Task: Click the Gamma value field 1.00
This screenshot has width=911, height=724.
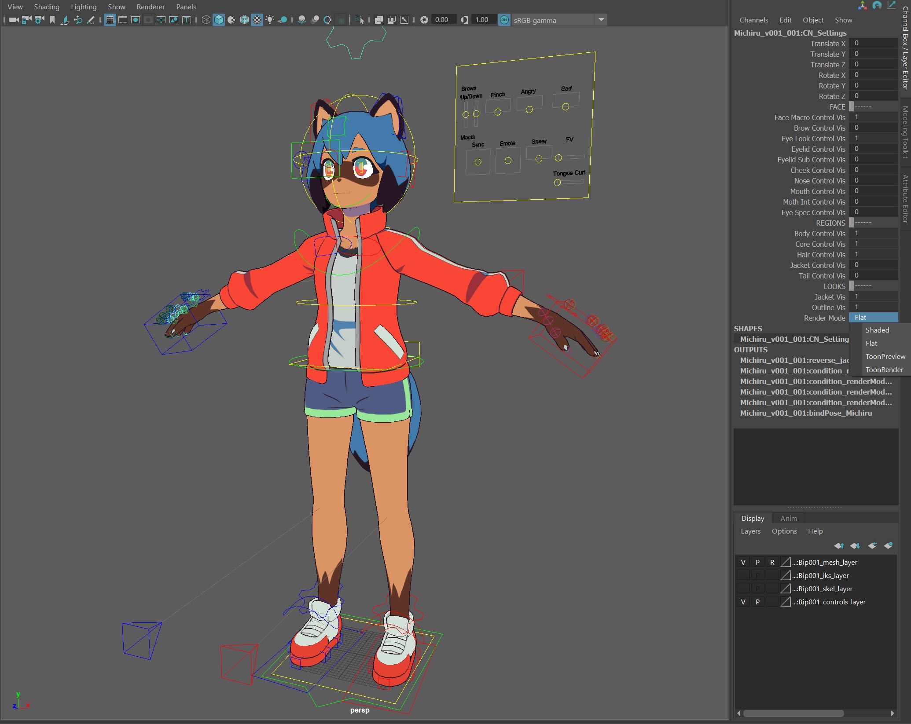Action: 483,20
